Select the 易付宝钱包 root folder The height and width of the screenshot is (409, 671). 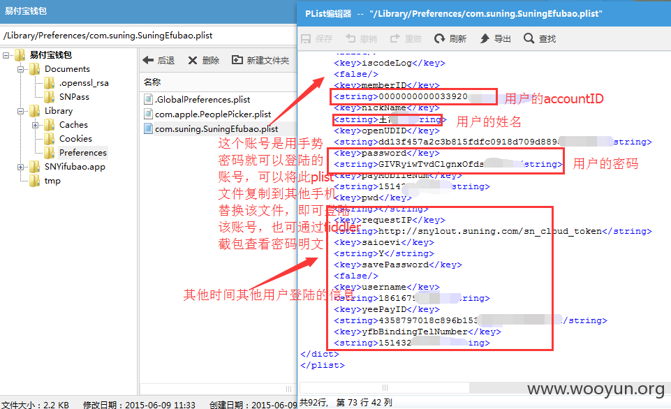[50, 54]
